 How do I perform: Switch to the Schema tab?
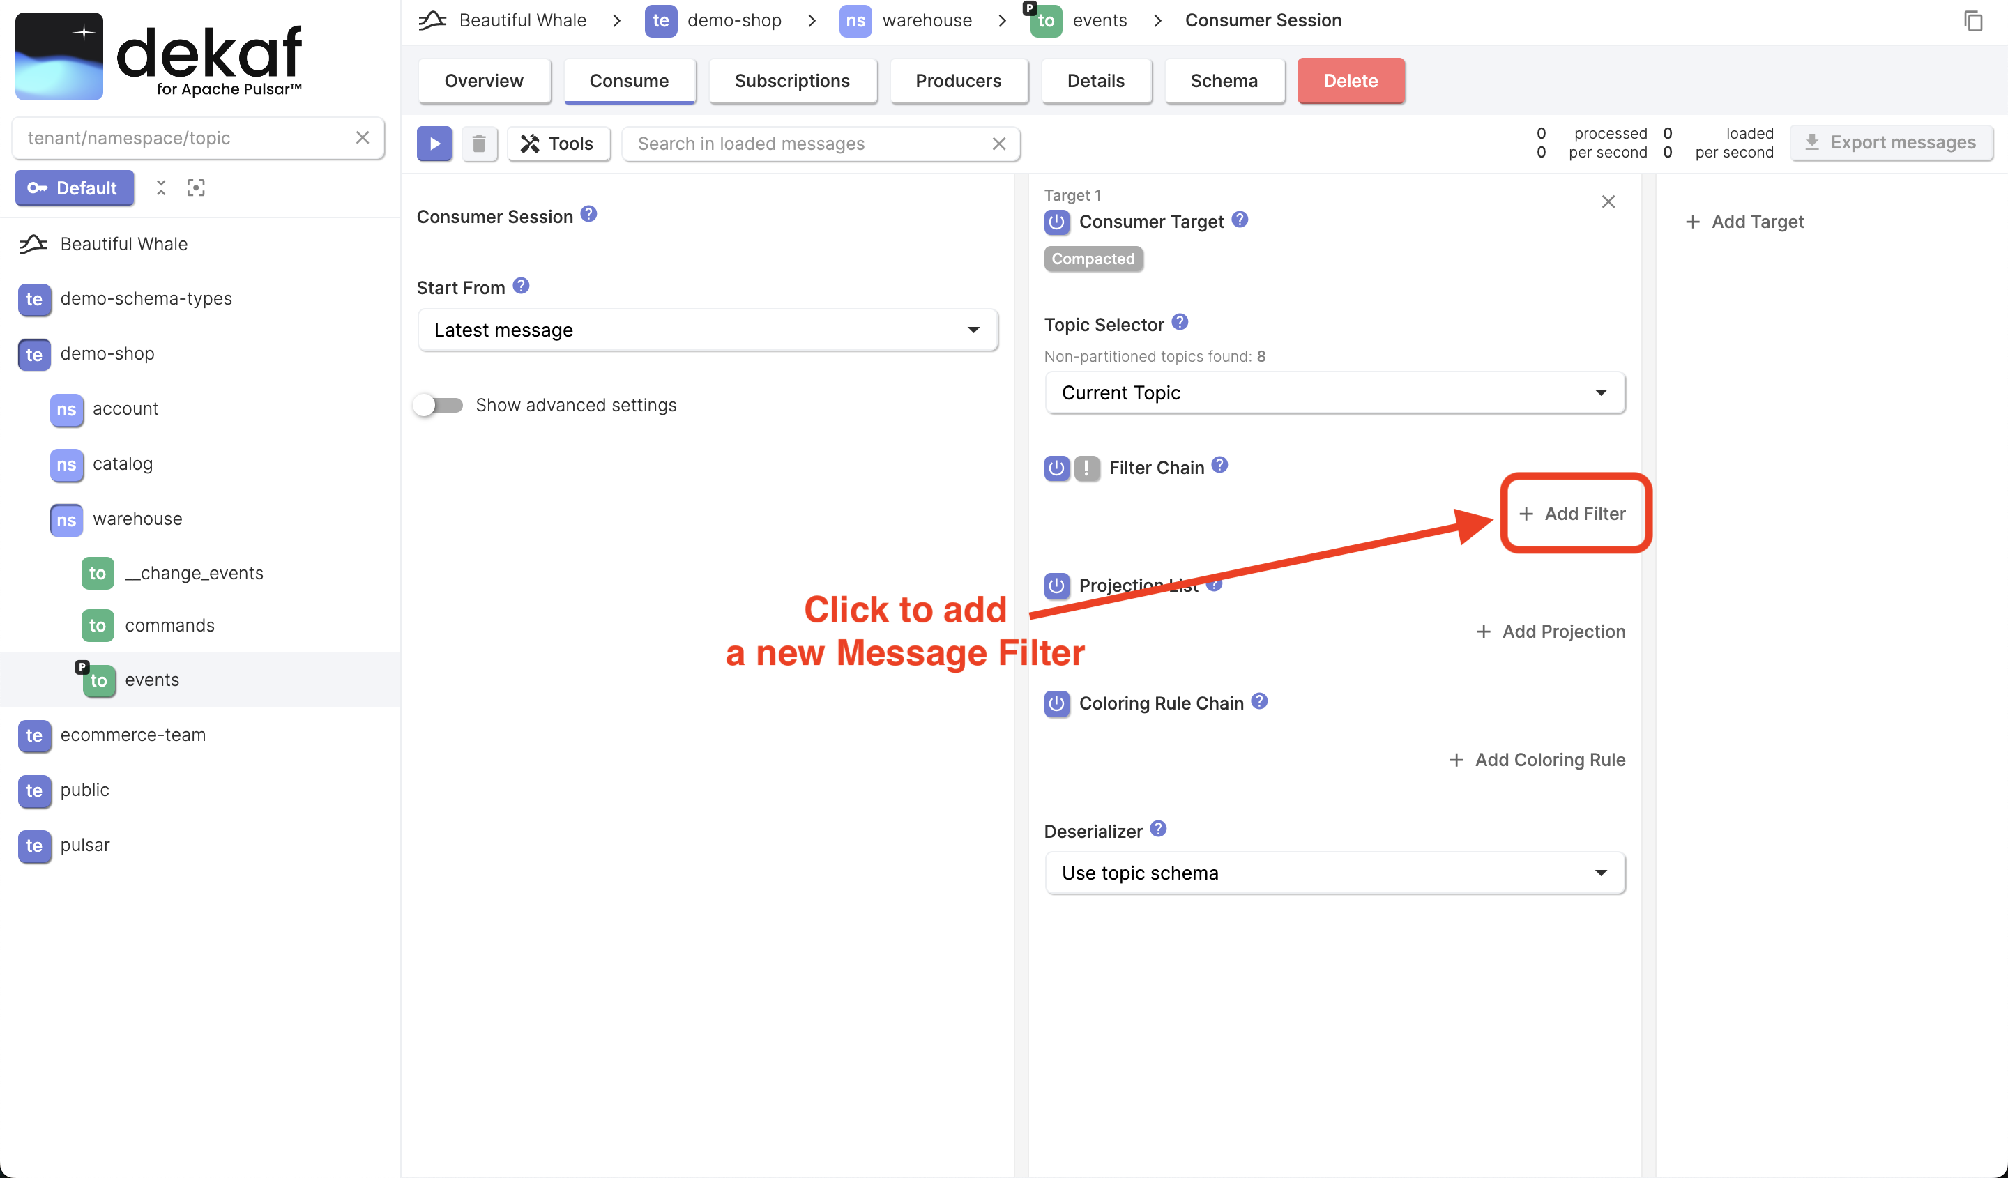(1222, 80)
